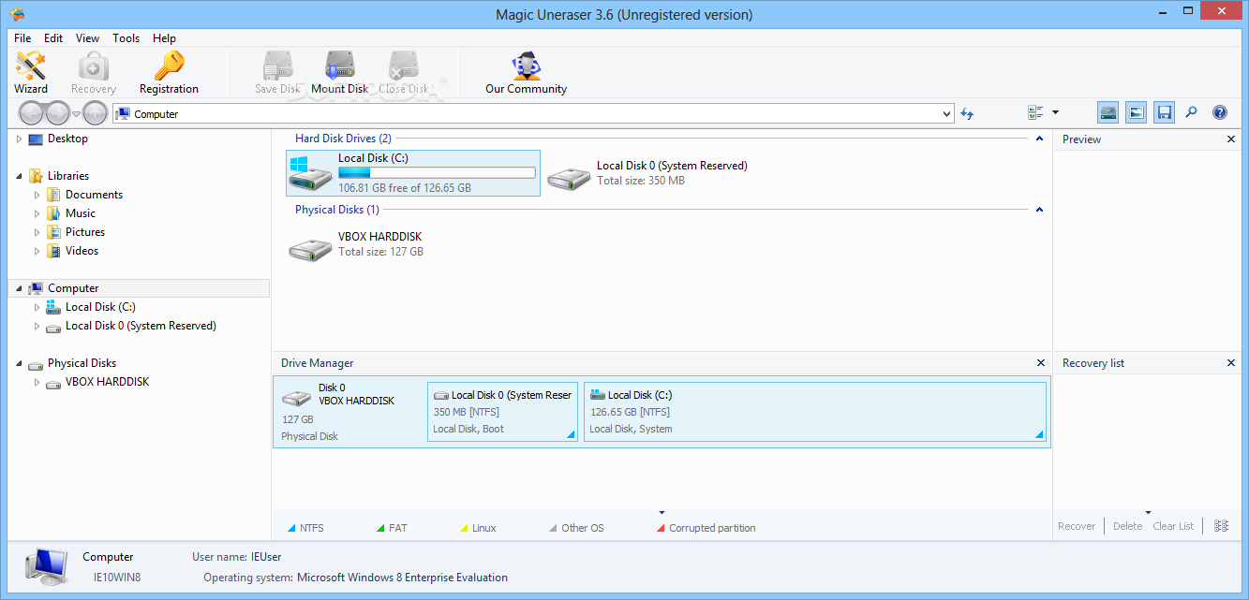Close the Recovery list panel
1249x600 pixels.
[1231, 363]
